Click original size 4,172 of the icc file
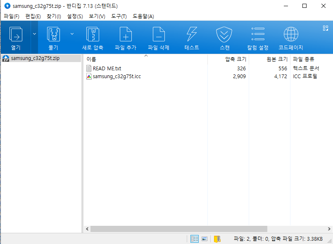 coord(281,77)
